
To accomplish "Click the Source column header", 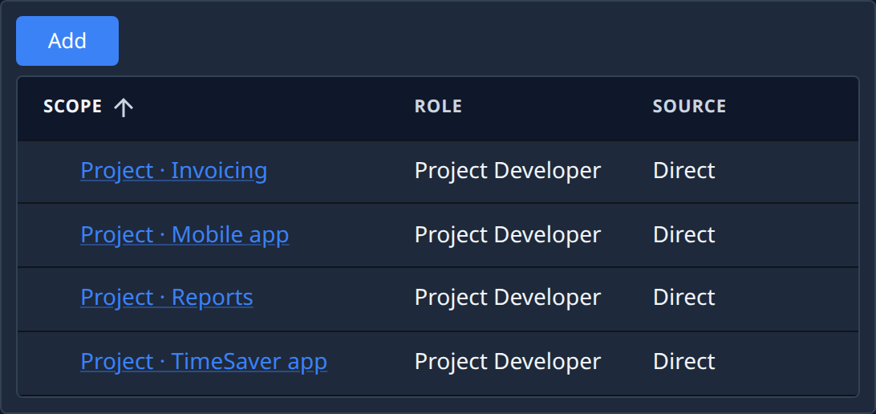I will [689, 106].
